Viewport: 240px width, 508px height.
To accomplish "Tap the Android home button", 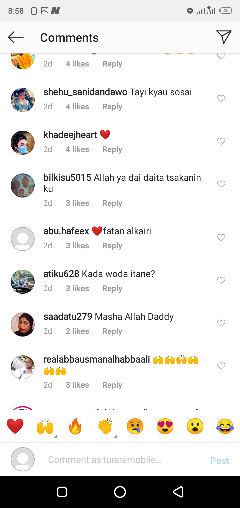I will (120, 492).
